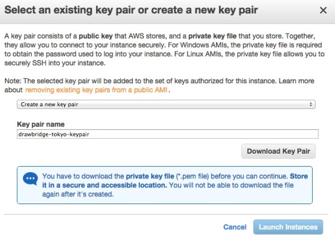Click '(*.pem file)' text in notice

pos(192,176)
